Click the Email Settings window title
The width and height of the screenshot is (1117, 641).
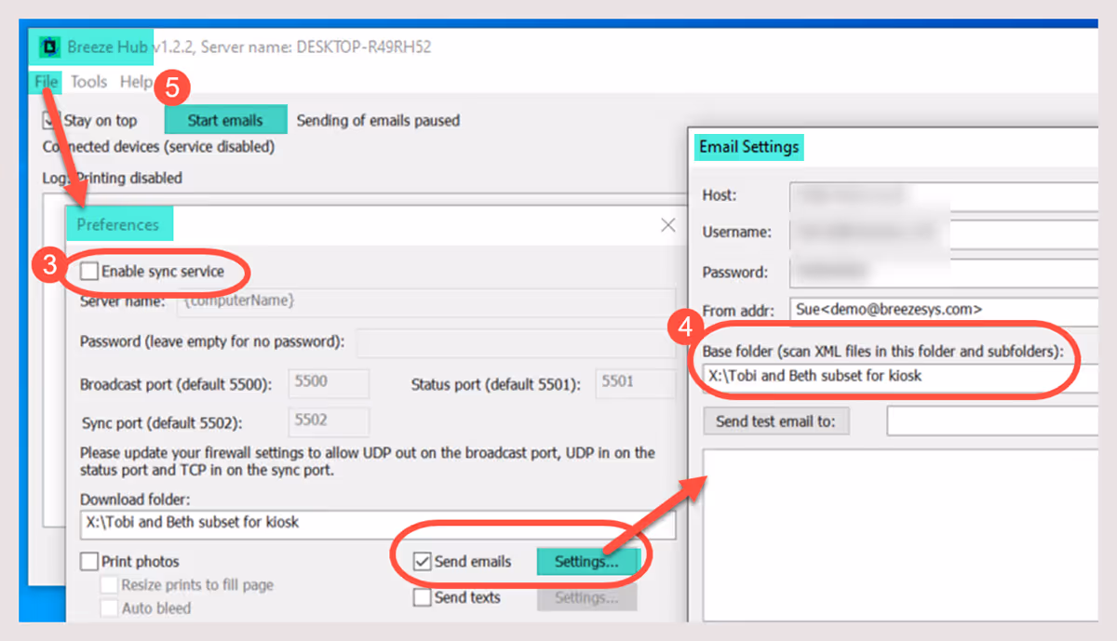[749, 147]
